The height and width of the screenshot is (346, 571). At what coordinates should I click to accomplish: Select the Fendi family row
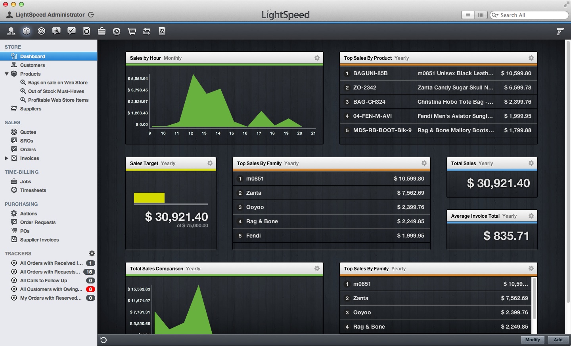(331, 236)
